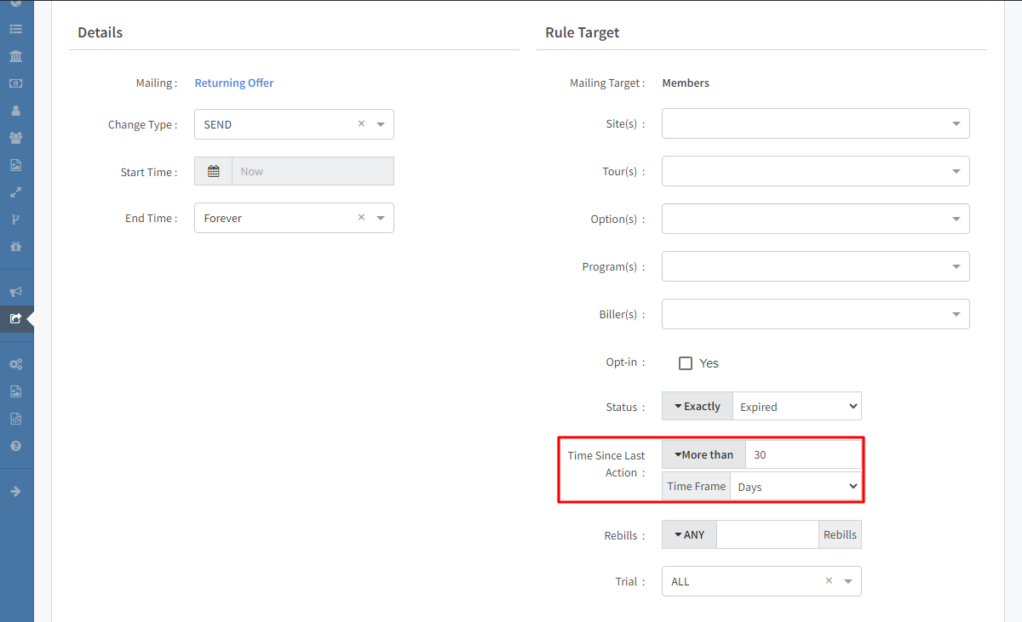The image size is (1022, 622).
Task: Click the arrow icon at sidebar bottom
Action: pos(15,491)
